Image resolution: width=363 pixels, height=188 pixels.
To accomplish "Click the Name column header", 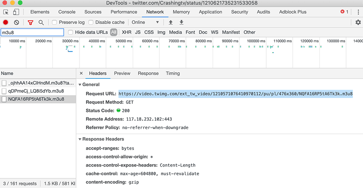I will click(38, 73).
